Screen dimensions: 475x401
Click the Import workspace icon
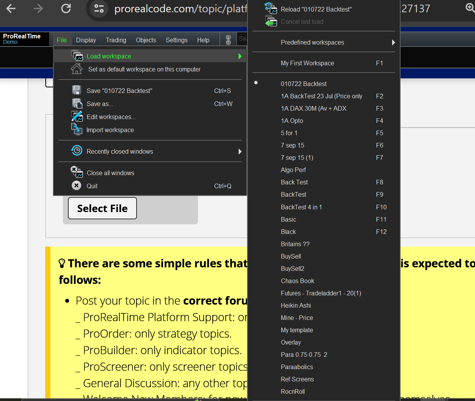pos(77,129)
